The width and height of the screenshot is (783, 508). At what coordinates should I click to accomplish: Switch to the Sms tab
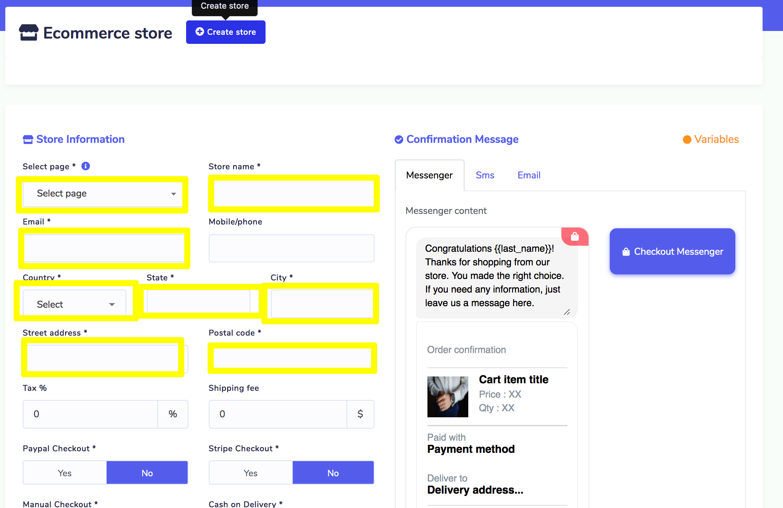[485, 175]
